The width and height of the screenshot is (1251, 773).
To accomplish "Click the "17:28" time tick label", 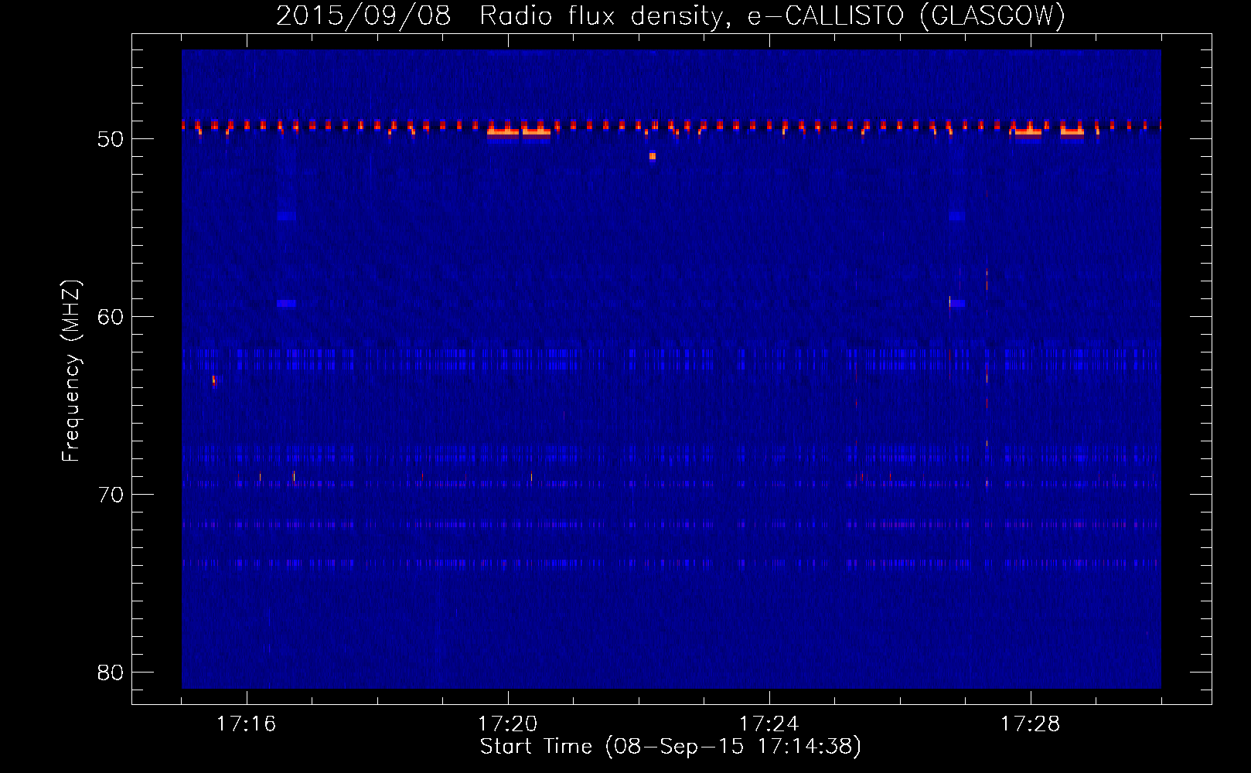I will coord(1031,724).
